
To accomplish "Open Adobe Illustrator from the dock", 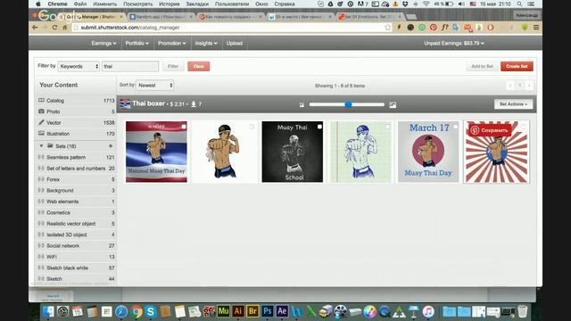I will 238,311.
